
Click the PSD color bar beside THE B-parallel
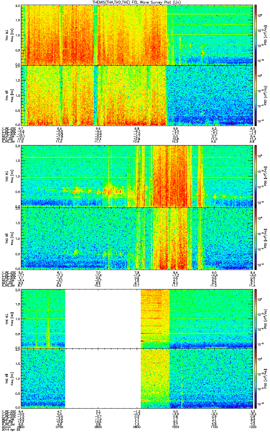click(x=256, y=379)
